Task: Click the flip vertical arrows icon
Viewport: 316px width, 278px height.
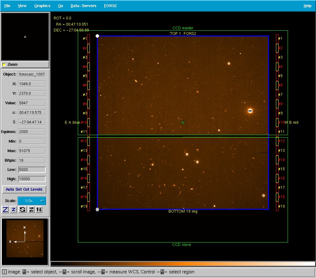Action: (x=39, y=210)
